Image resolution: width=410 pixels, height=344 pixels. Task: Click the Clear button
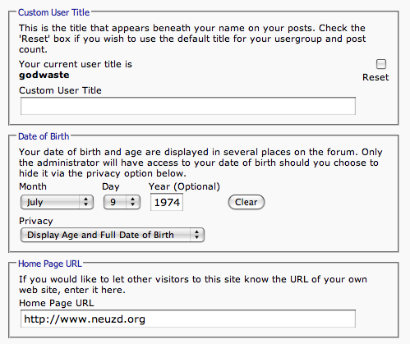tap(246, 202)
